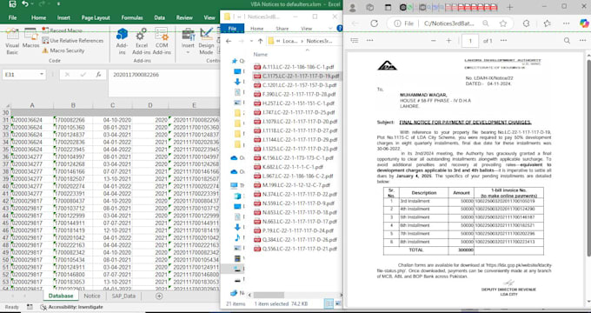Viewport: 591px width, 313px height.
Task: Zoom in the PDF with plus
Action: click(448, 40)
